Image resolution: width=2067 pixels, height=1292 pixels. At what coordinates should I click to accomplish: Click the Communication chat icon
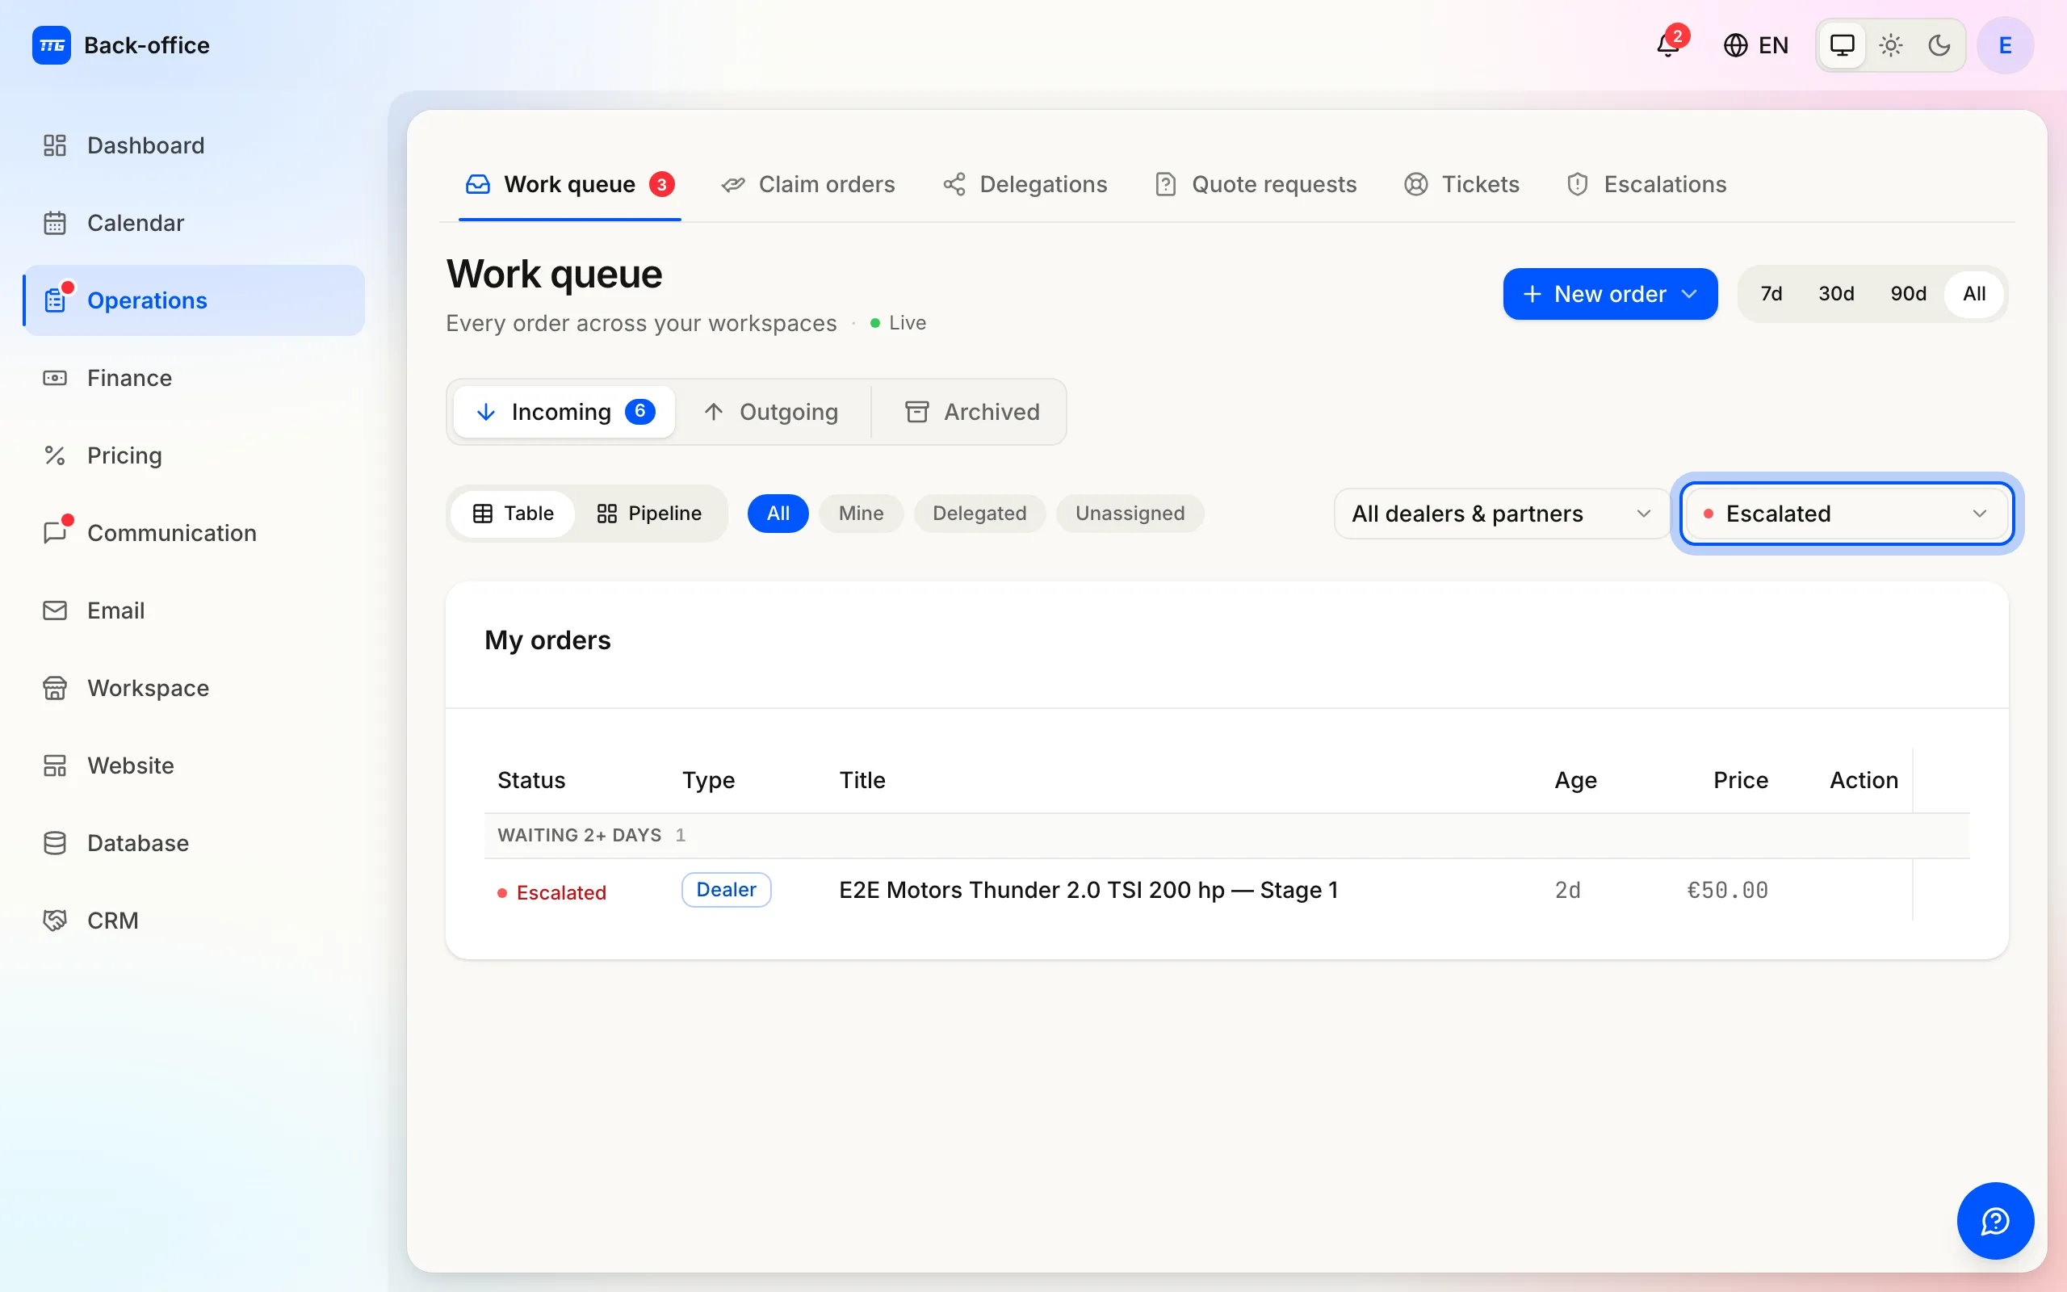(x=55, y=533)
